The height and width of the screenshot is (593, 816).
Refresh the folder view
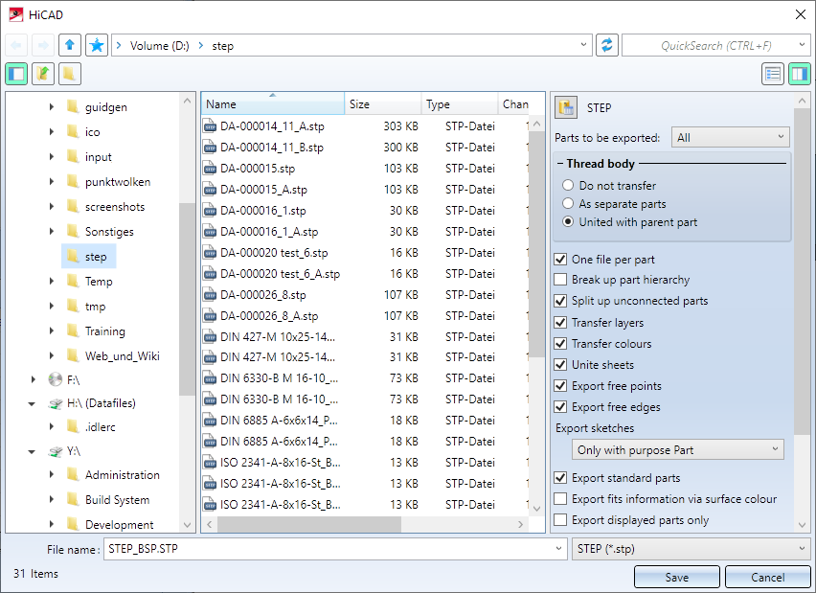point(606,45)
